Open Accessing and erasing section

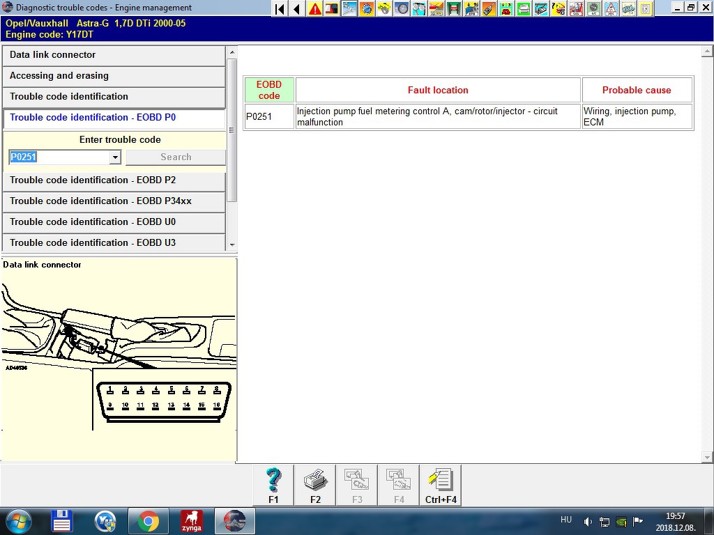114,76
